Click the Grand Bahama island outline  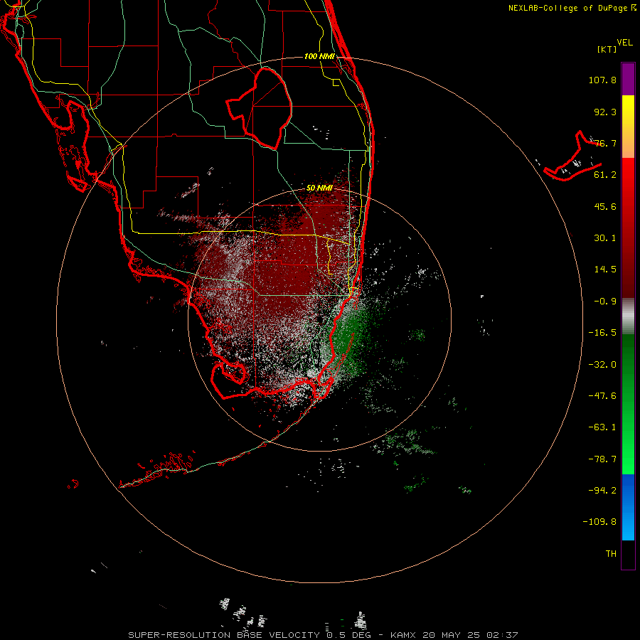tap(572, 157)
